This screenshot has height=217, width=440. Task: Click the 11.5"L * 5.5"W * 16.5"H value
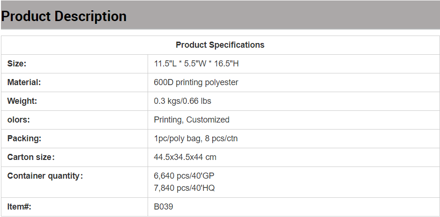tap(196, 64)
